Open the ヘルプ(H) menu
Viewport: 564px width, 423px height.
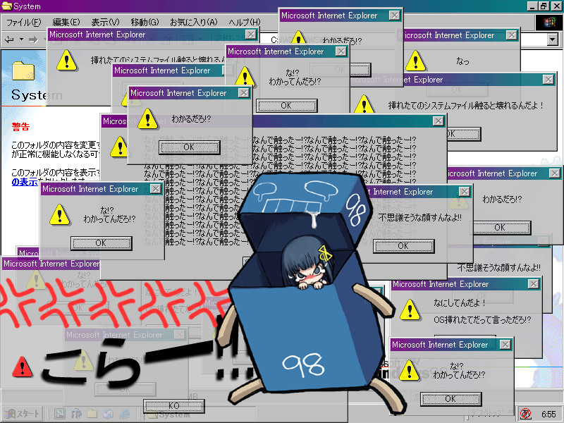click(x=244, y=23)
